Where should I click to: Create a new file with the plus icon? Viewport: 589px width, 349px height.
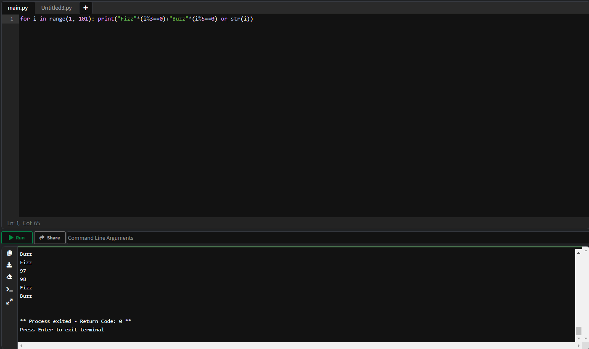(85, 8)
